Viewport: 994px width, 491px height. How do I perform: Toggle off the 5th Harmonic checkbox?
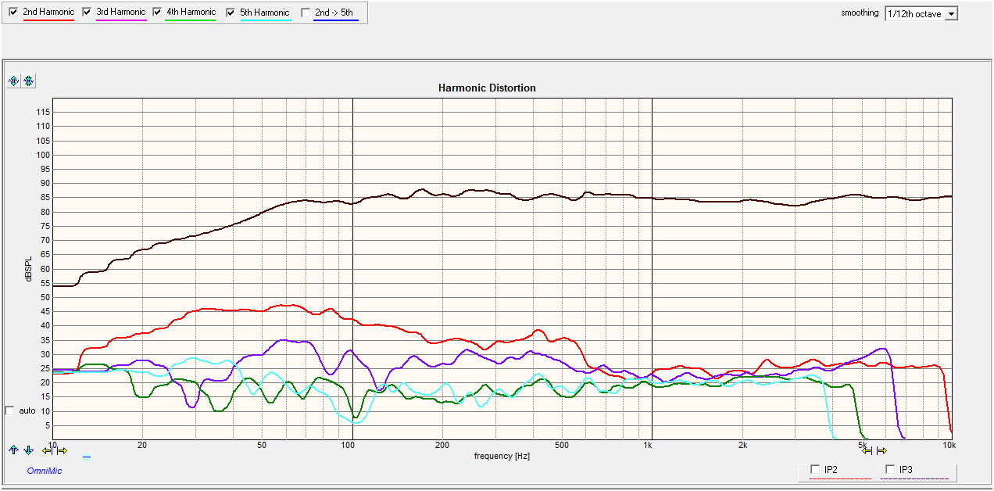(x=231, y=13)
